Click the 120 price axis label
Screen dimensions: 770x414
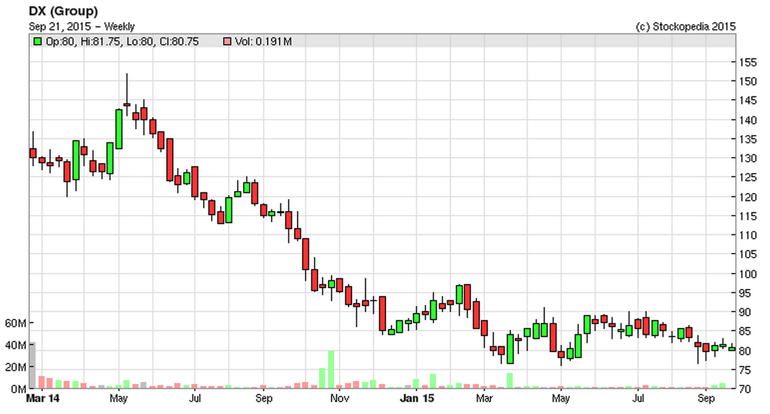tap(748, 197)
